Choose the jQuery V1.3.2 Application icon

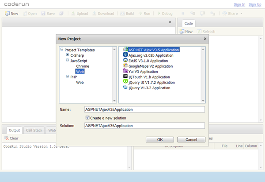tap(125, 87)
